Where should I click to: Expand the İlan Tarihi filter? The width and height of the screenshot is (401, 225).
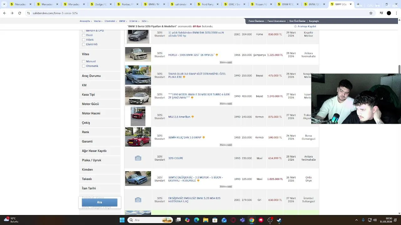click(x=100, y=188)
